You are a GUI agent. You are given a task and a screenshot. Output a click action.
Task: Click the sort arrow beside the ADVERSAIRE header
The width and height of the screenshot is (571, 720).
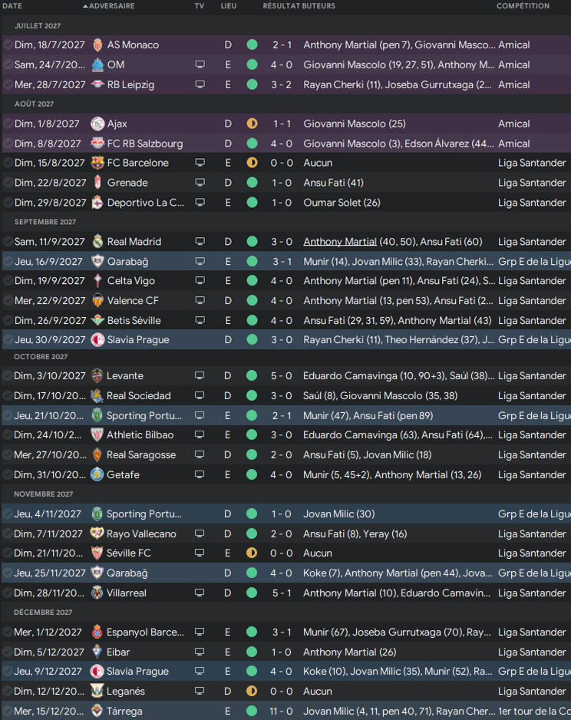click(85, 6)
